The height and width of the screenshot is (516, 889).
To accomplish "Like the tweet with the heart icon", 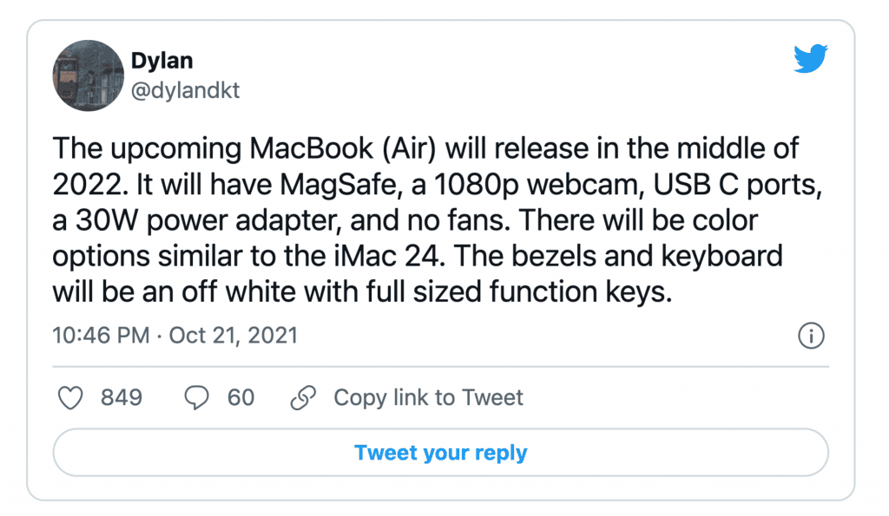I will tap(69, 398).
